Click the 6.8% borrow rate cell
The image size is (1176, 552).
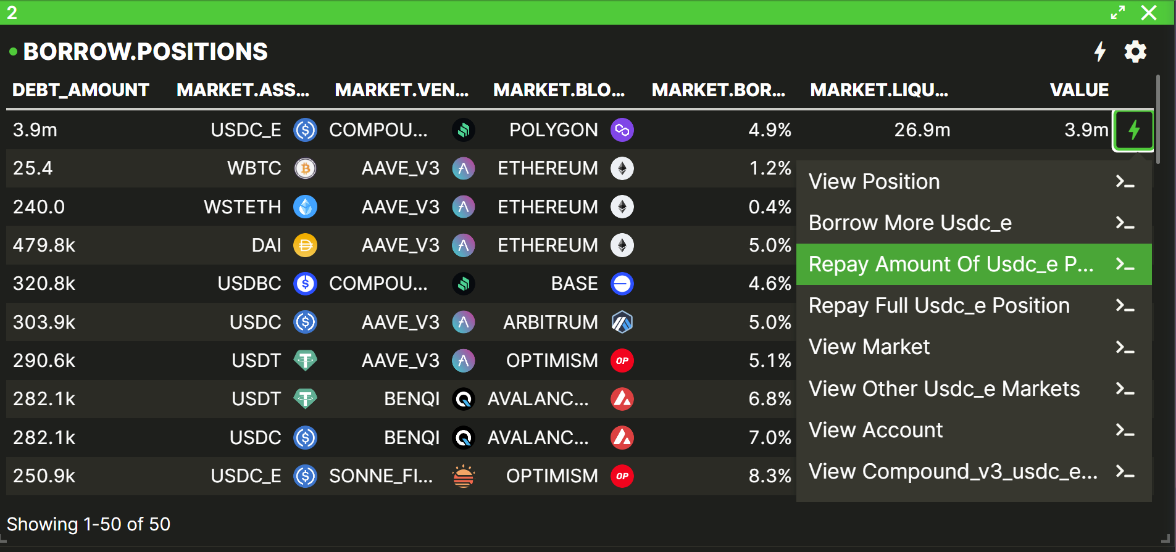tap(770, 399)
